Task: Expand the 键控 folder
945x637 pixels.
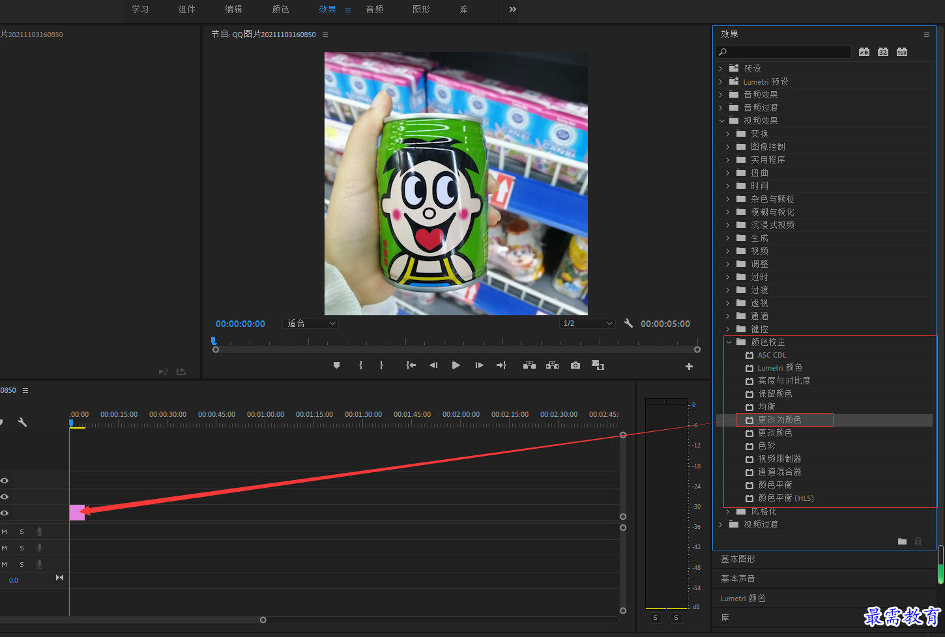Action: point(728,329)
